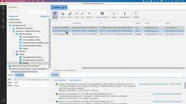Select the Storage Accounts node

19,25
